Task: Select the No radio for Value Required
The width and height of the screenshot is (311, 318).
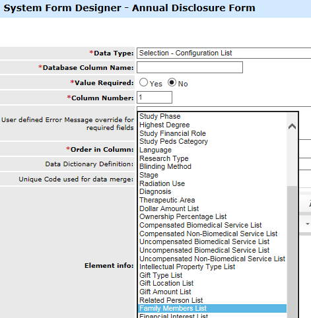Action: [172, 82]
